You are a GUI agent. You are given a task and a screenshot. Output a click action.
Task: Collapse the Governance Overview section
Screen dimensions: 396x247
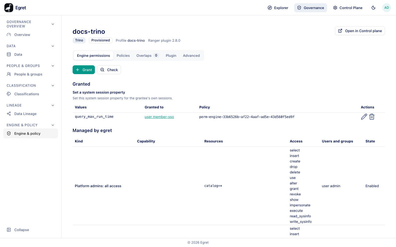pyautogui.click(x=53, y=24)
